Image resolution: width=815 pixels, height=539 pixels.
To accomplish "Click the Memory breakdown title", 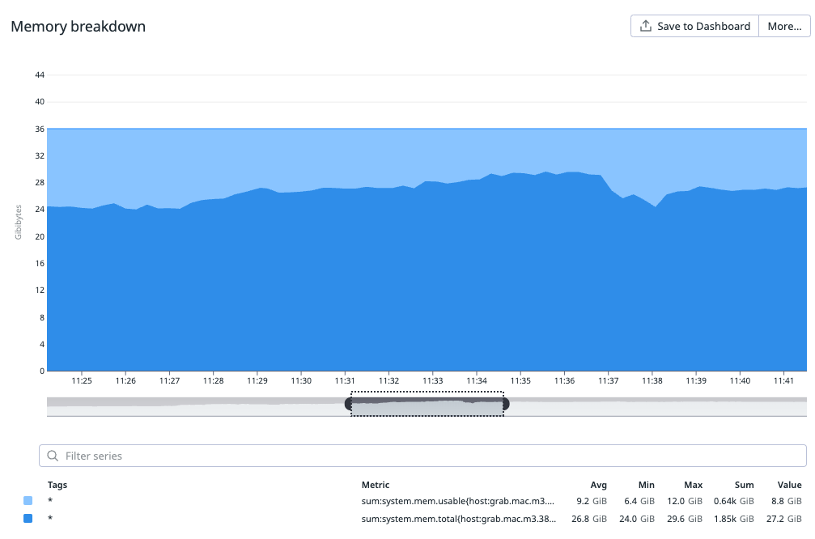I will pos(79,26).
